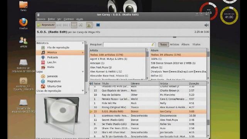Select the Títulos search filter
Image resolution: width=247 pixels, height=139 pixels.
[x=196, y=44]
